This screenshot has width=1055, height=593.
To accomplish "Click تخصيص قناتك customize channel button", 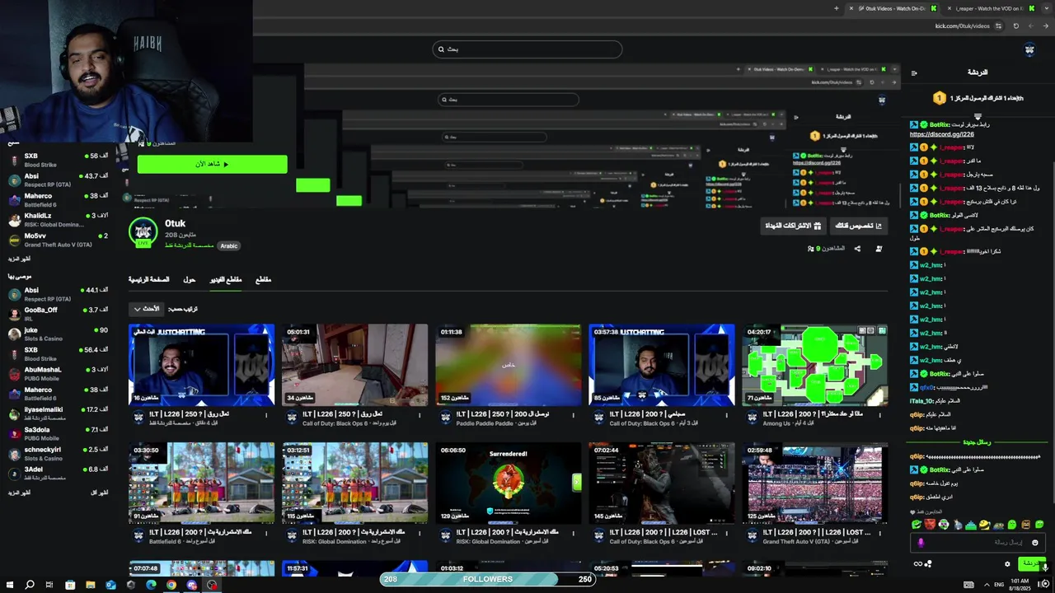I will point(858,226).
